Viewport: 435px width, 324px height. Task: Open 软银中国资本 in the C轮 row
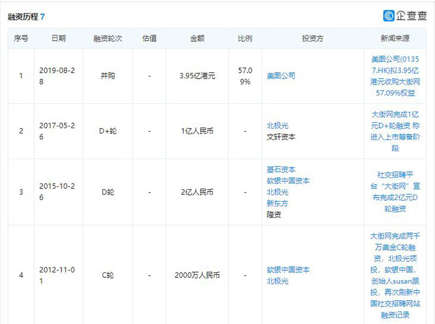288,270
